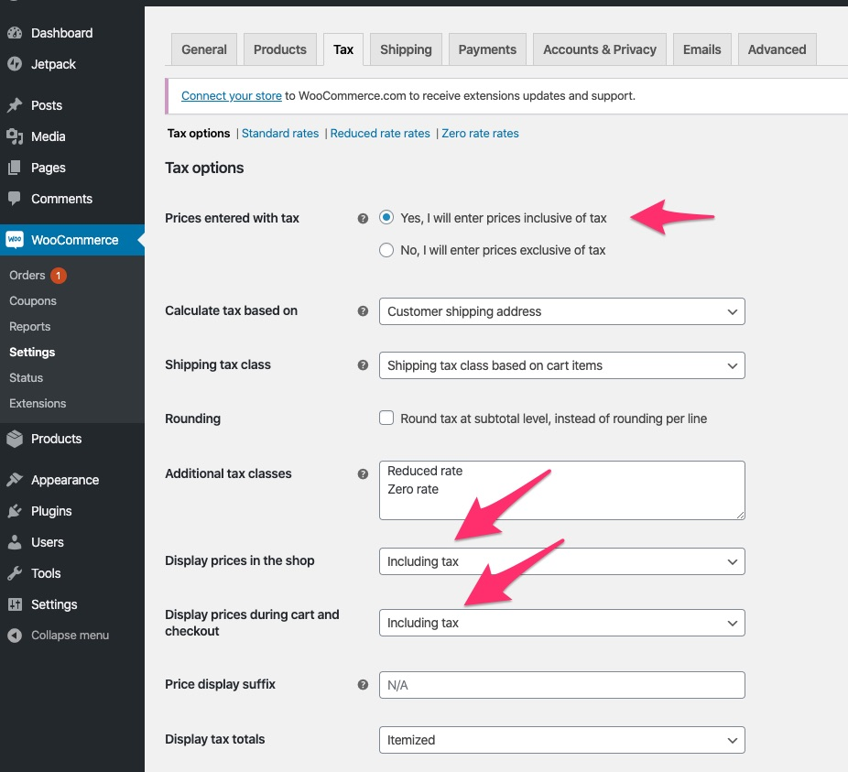The image size is (848, 772).
Task: Show help tooltip for Prices entered with tax
Action: tap(363, 219)
